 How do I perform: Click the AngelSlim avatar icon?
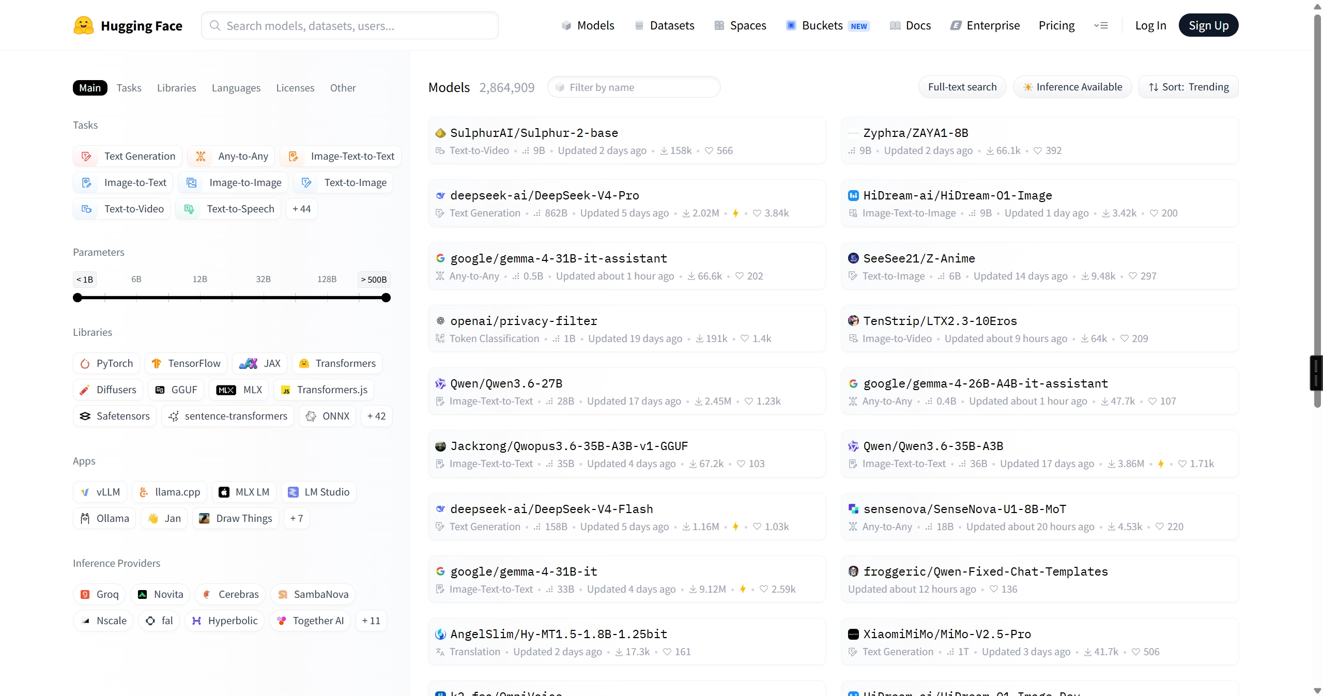click(x=440, y=634)
